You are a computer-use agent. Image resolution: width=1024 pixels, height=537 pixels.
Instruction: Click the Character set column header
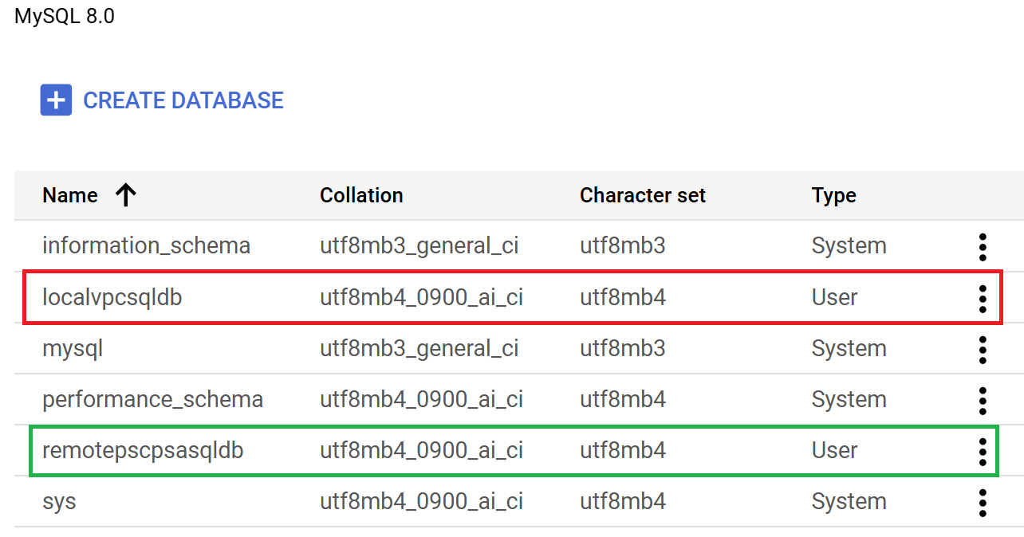coord(642,195)
